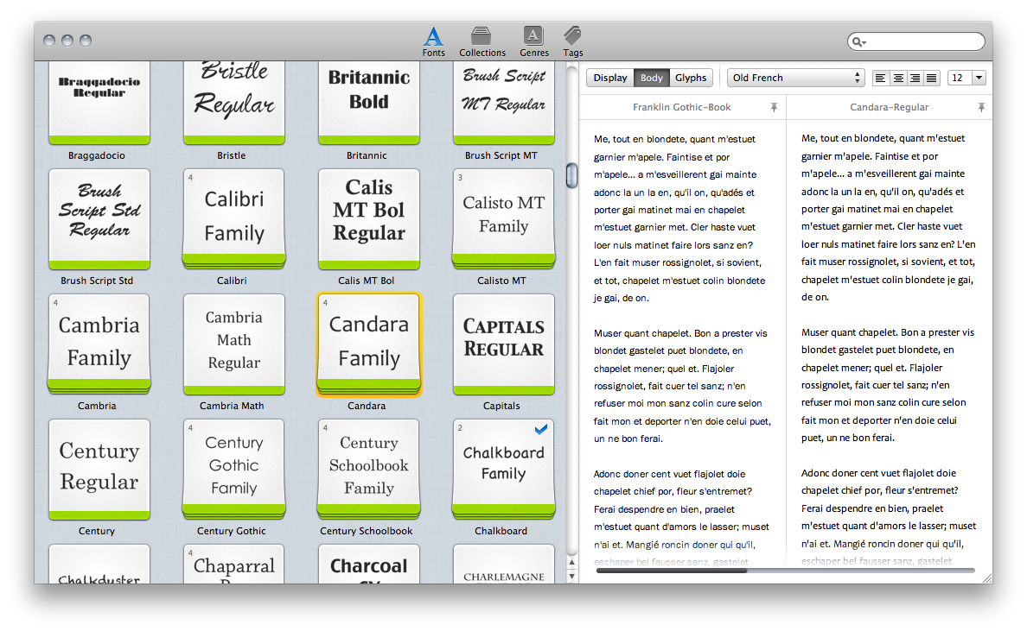
Task: Justify the preview text
Action: (x=931, y=78)
